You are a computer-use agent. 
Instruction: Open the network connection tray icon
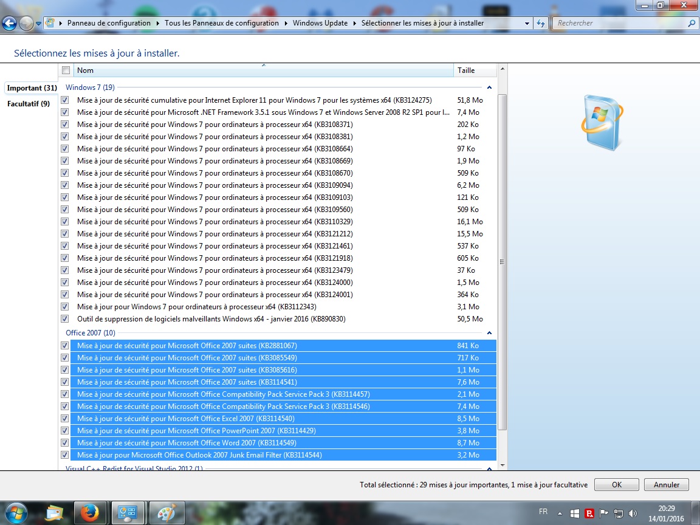(x=619, y=513)
